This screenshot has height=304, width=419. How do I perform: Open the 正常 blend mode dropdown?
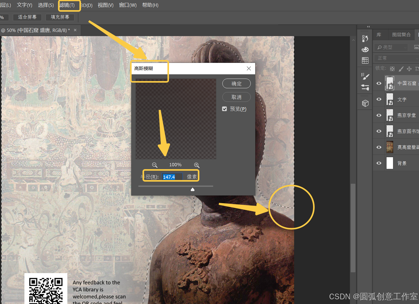396,58
